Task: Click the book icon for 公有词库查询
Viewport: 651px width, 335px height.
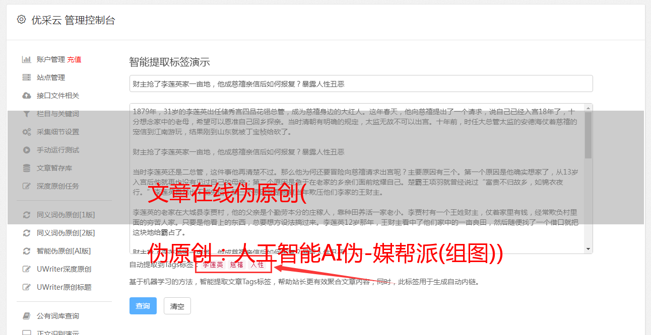Action: click(27, 316)
